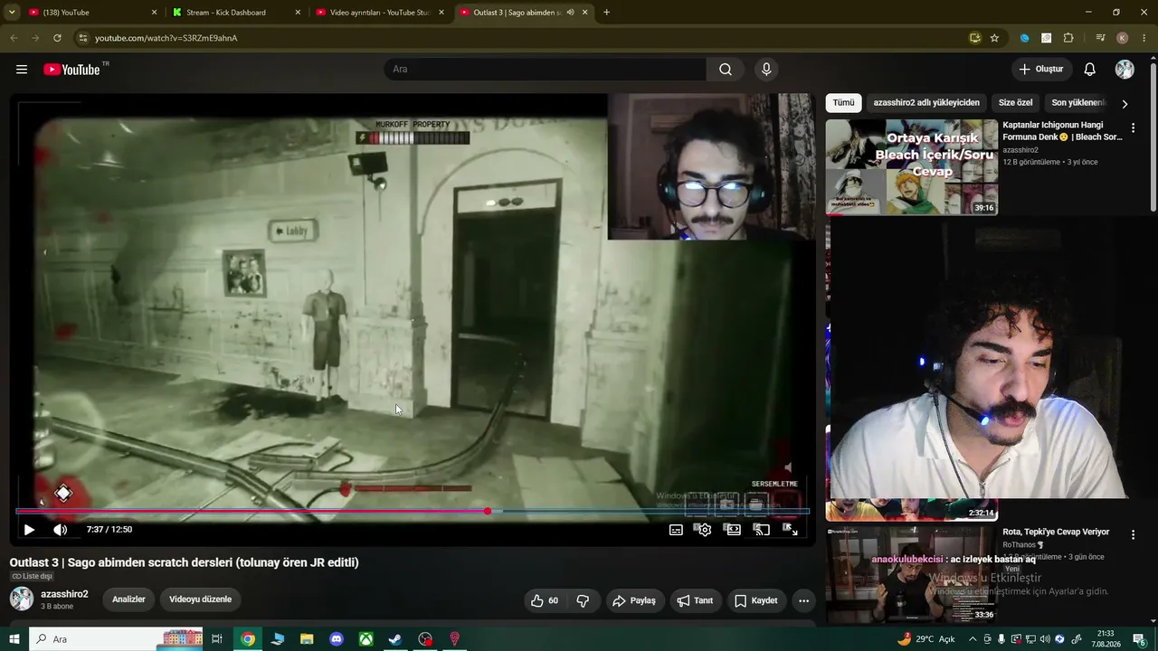Click the Tanıt promote button
This screenshot has width=1158, height=651.
point(696,600)
